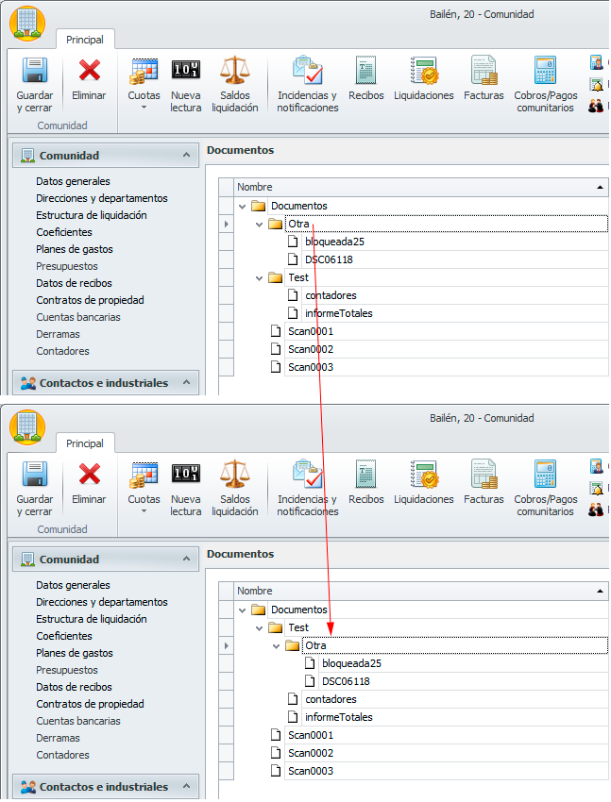The image size is (611, 802).
Task: Open Datos de recibos in upper sidebar
Action: point(74,283)
